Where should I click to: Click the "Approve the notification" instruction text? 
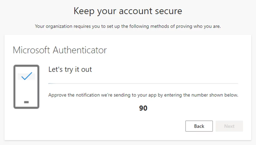point(143,95)
